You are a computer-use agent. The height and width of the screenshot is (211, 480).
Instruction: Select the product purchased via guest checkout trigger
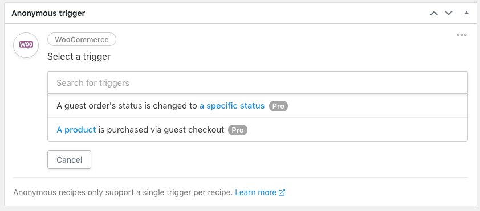pyautogui.click(x=258, y=130)
